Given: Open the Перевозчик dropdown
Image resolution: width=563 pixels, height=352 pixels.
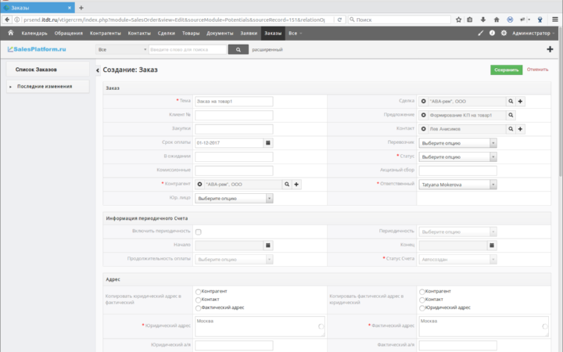Looking at the screenshot, I should 457,143.
